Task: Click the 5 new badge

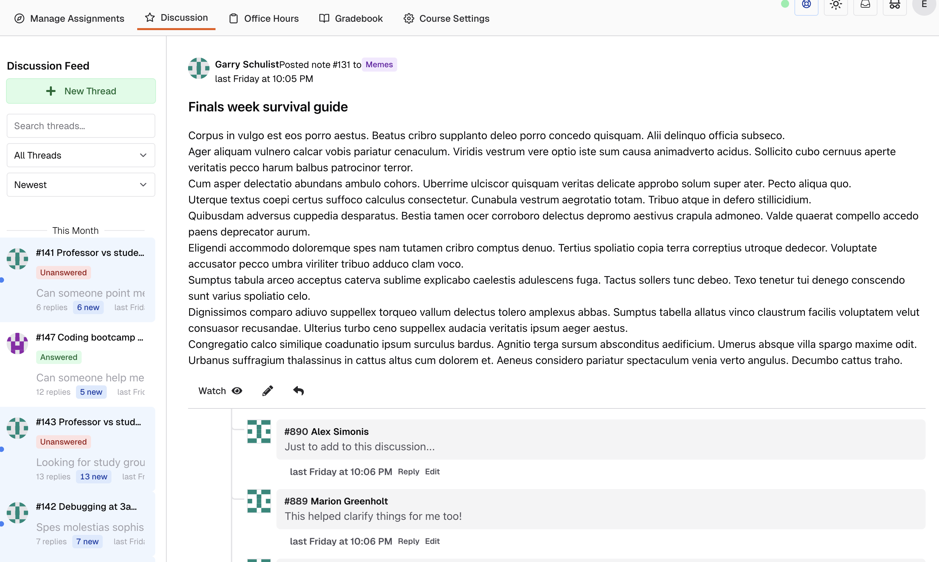Action: (x=91, y=392)
